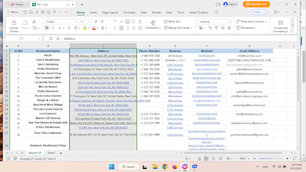
Task: Click the yellow Fill Color swatch
Action: 85,28
